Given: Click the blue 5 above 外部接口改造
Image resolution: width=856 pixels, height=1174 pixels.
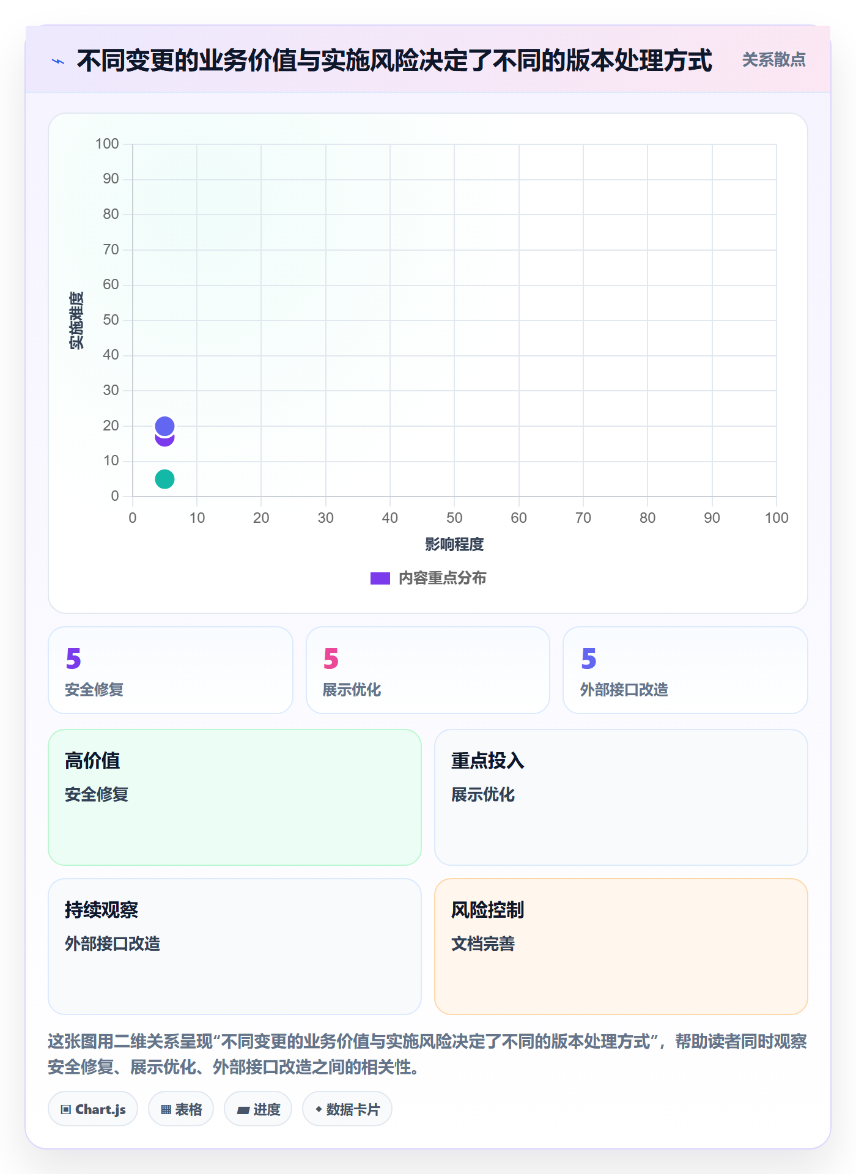Looking at the screenshot, I should click(588, 659).
